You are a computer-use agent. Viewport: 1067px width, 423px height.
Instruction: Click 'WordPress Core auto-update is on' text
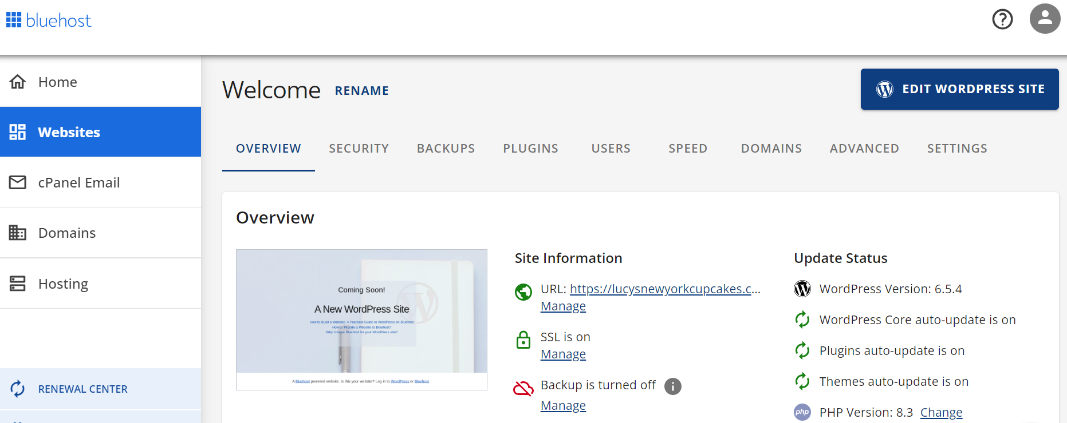(918, 320)
